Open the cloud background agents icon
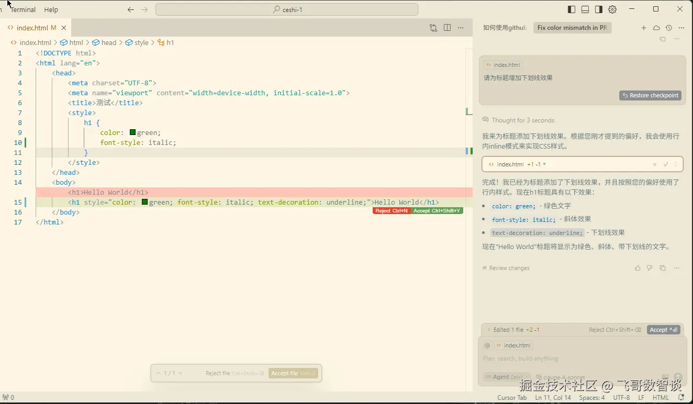The image size is (693, 404). tap(656, 28)
